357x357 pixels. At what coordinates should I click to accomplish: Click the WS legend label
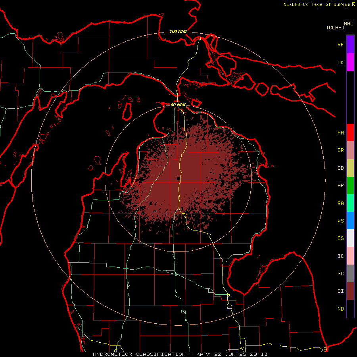coord(341,221)
